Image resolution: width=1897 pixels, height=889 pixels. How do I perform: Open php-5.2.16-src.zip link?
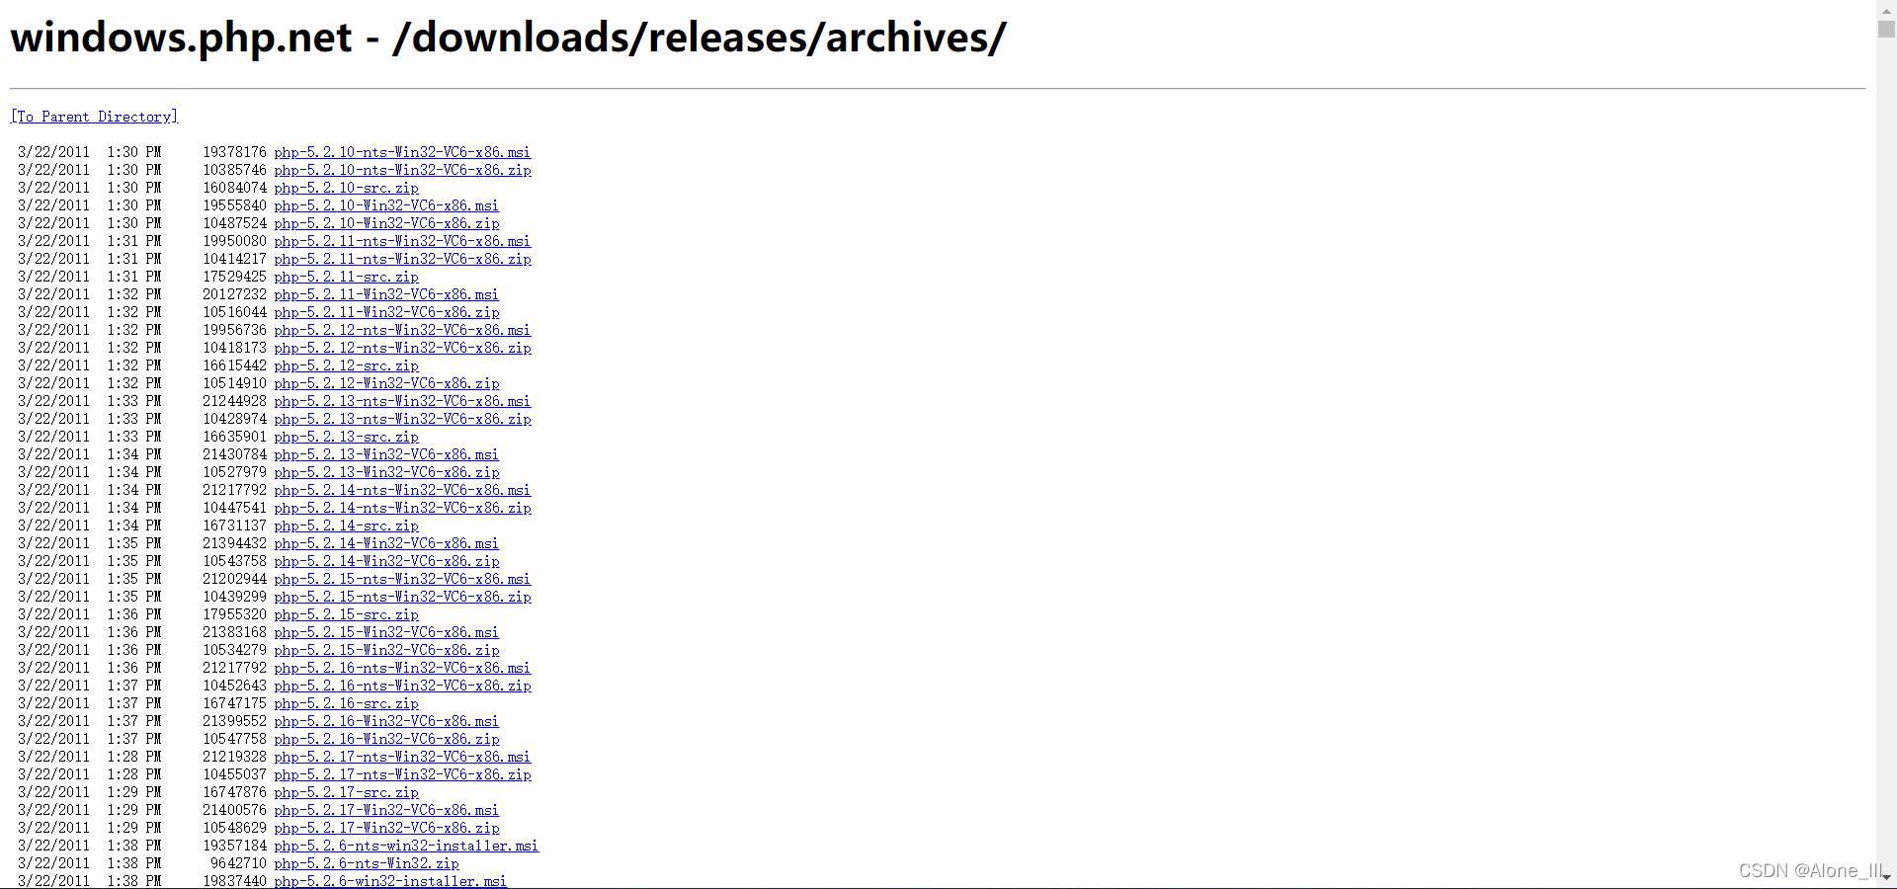tap(347, 703)
